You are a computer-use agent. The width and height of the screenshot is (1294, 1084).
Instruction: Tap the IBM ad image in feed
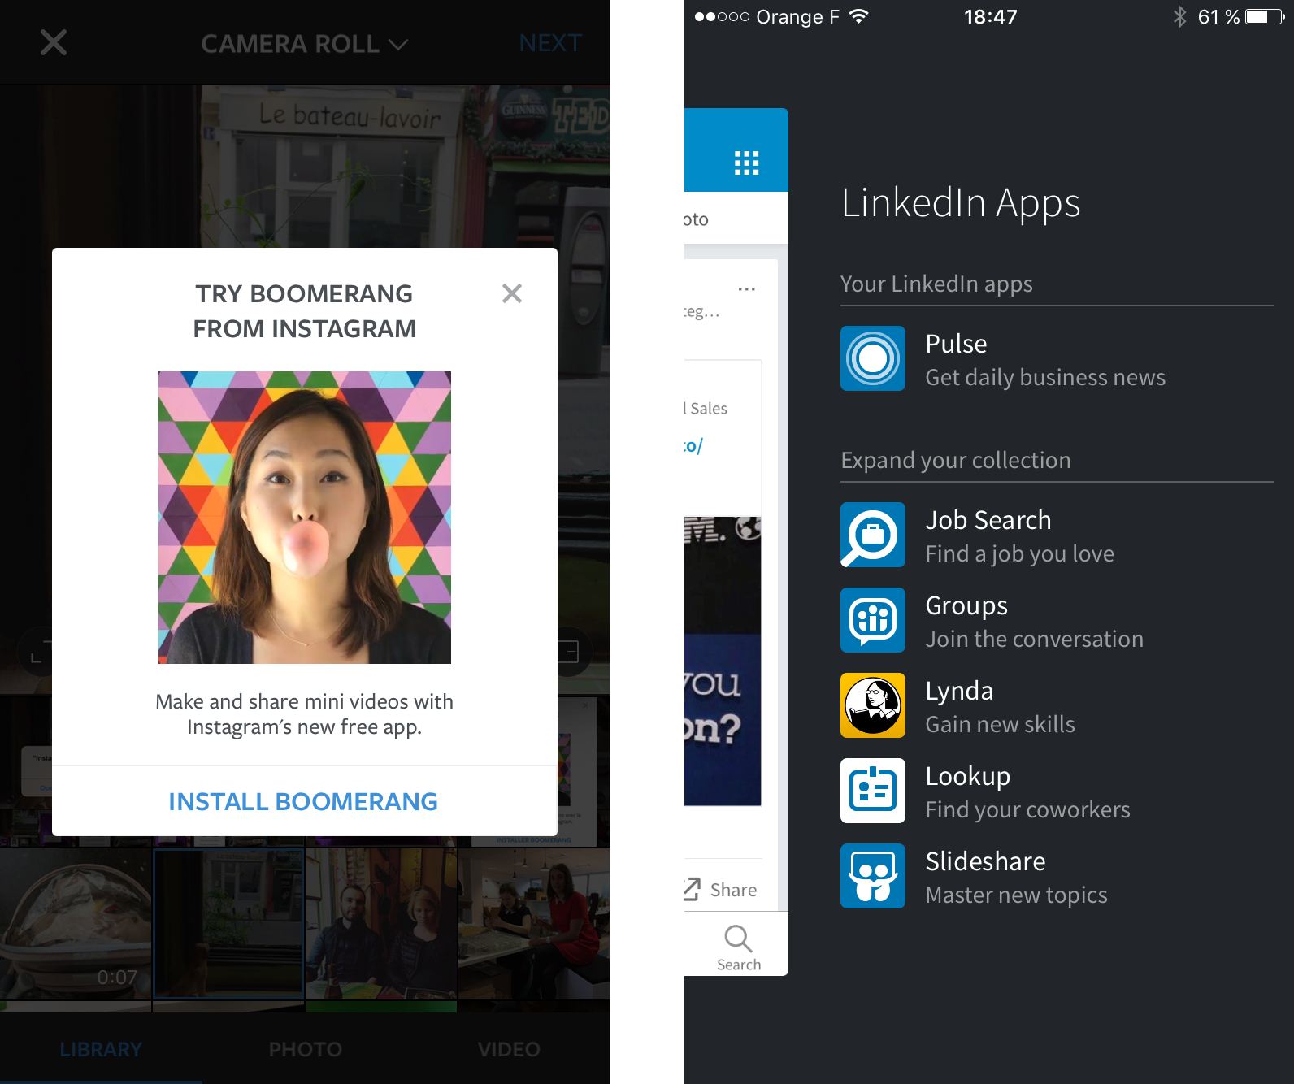pos(723,661)
